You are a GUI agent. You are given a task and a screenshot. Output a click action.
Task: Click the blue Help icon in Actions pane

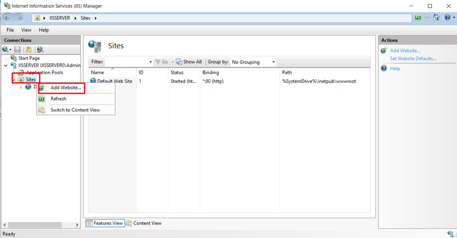point(384,68)
